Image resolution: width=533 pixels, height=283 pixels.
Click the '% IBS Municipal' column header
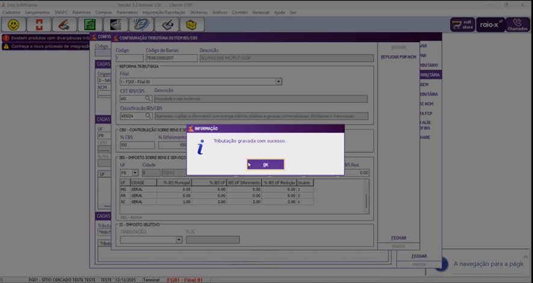(x=174, y=183)
